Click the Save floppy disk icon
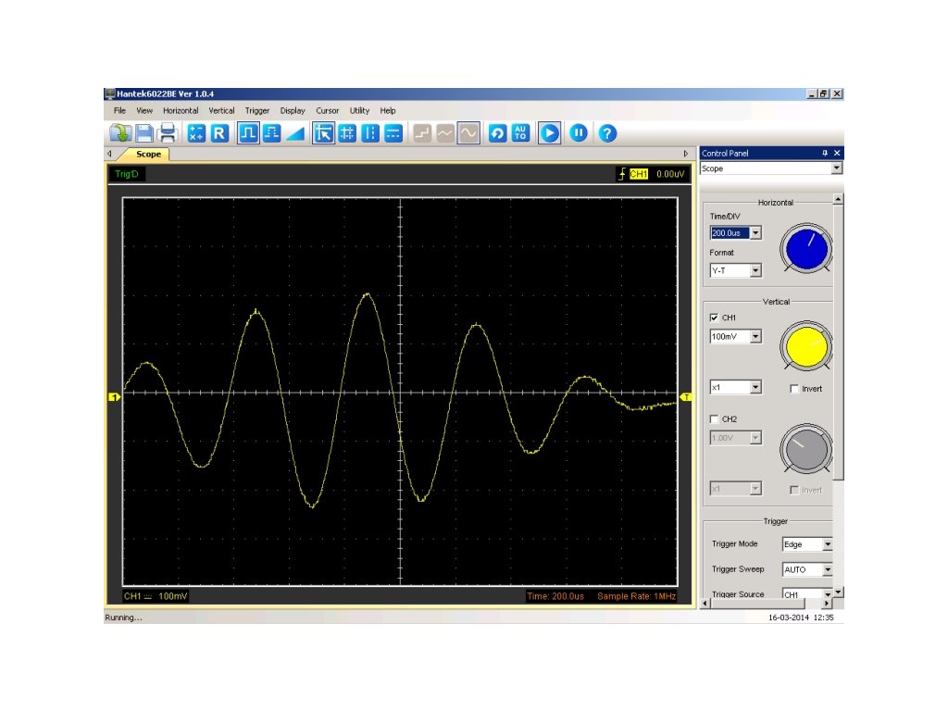948x711 pixels. pyautogui.click(x=145, y=133)
